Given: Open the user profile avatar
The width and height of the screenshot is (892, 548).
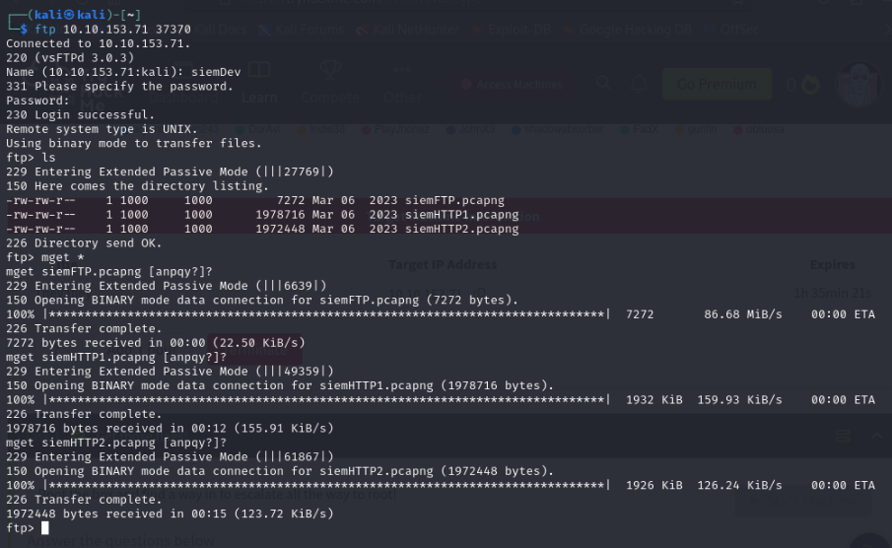Looking at the screenshot, I should tap(859, 84).
